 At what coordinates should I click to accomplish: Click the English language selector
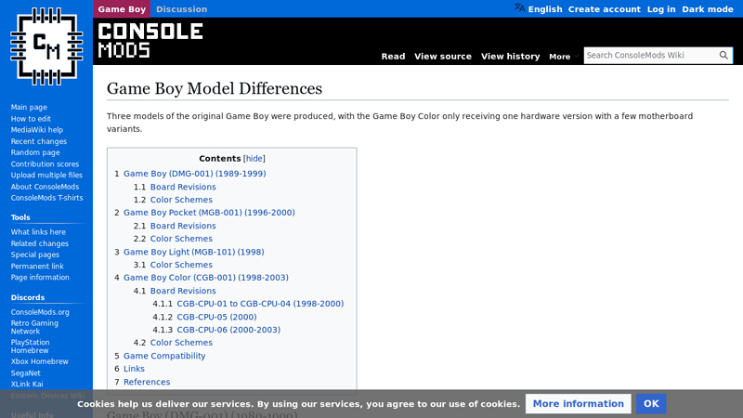pyautogui.click(x=545, y=9)
